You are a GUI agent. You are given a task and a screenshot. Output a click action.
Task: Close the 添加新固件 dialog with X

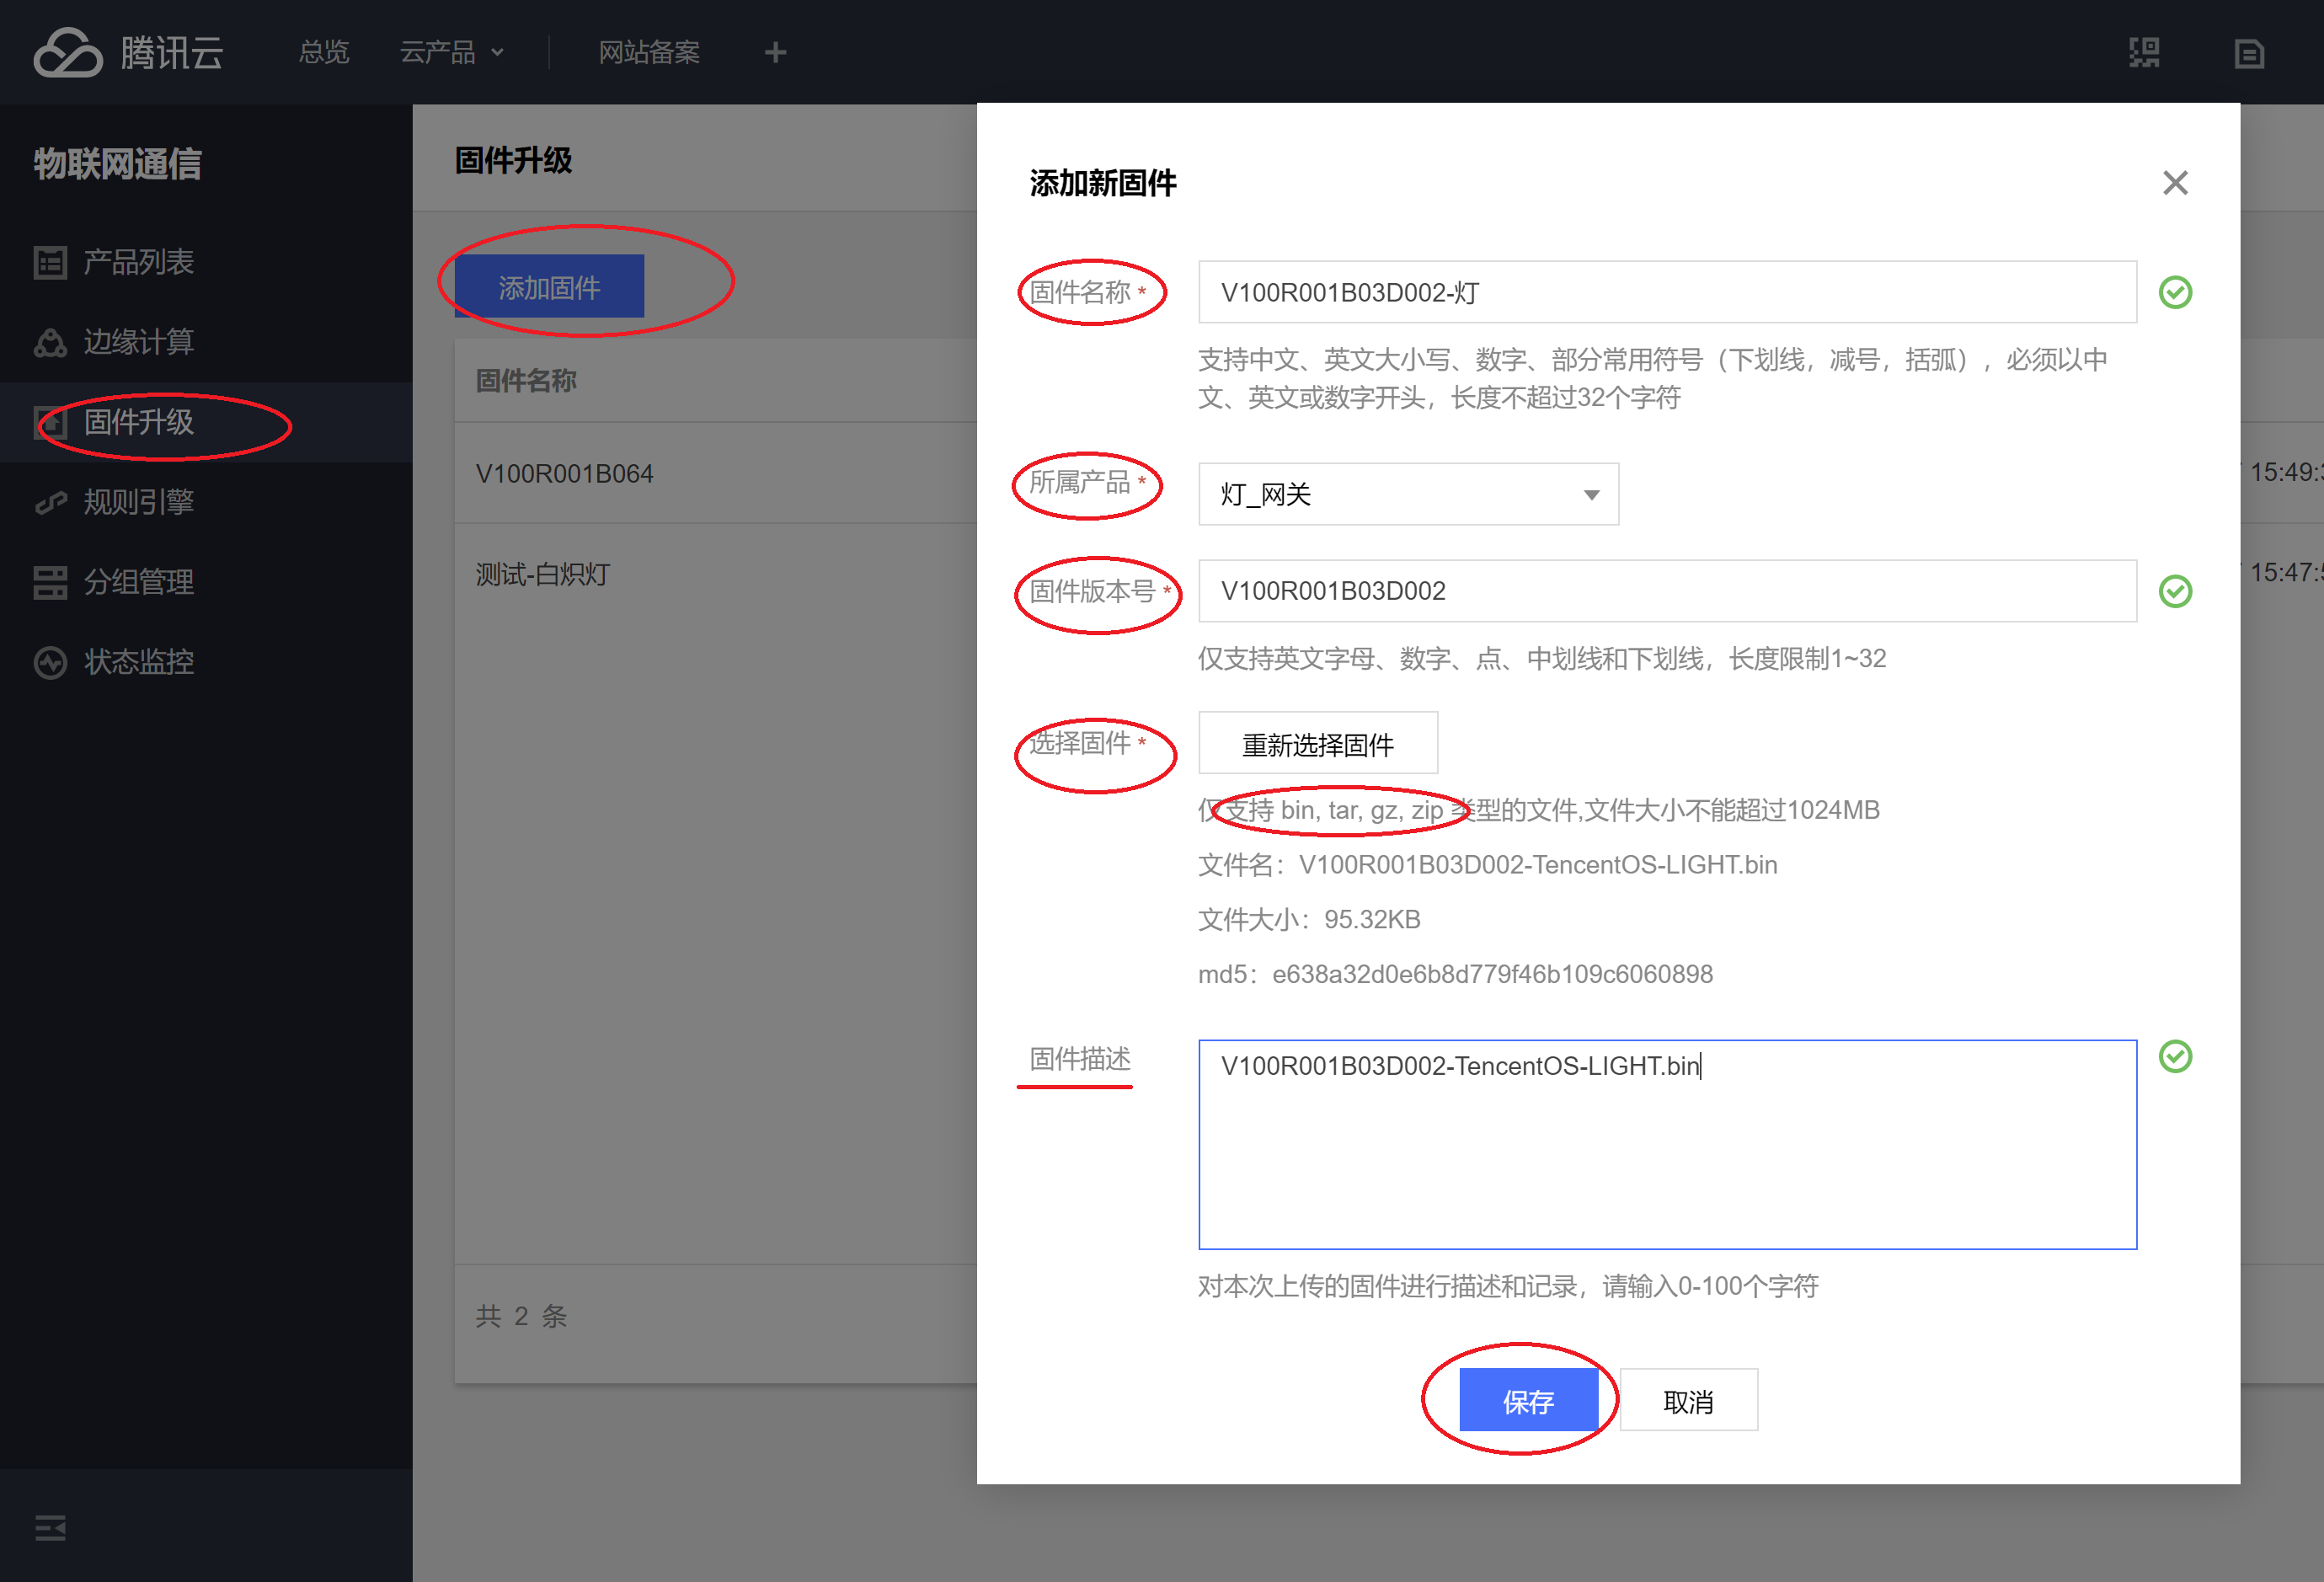[x=2174, y=183]
